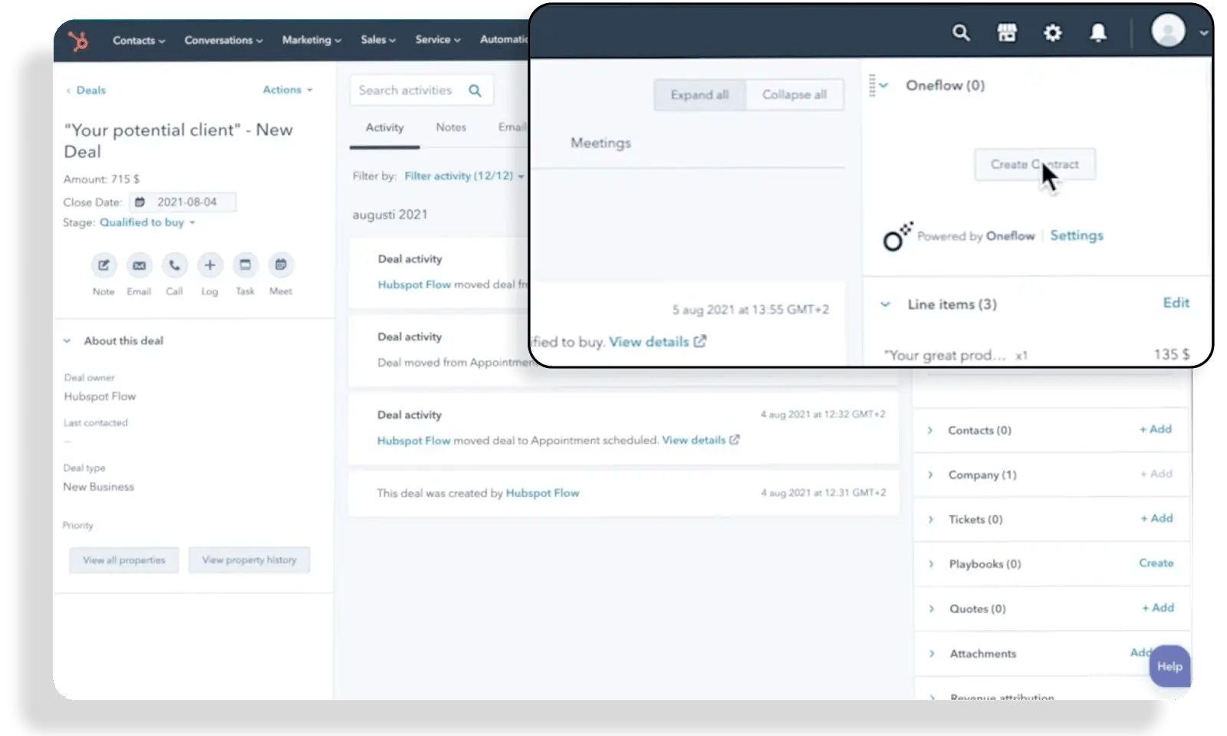Expand the Contacts (0) section
This screenshot has width=1227, height=736.
tap(930, 430)
